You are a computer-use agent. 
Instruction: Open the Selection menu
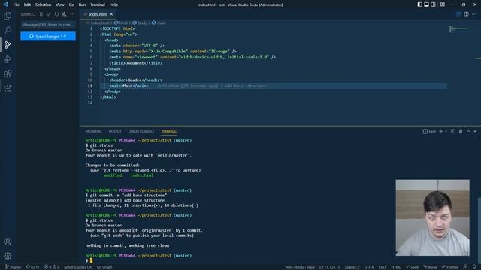point(44,4)
